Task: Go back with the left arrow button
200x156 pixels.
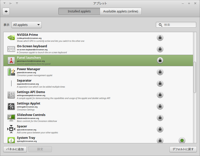Action: coord(6,11)
